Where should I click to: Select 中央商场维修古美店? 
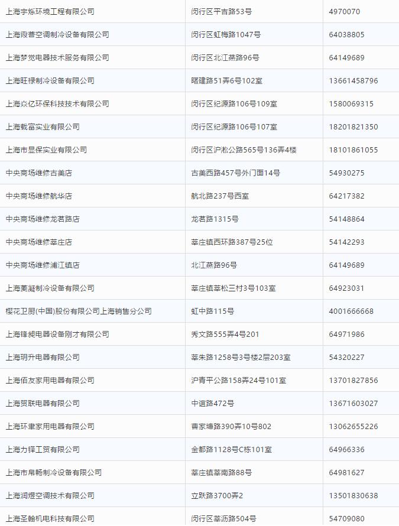39,173
